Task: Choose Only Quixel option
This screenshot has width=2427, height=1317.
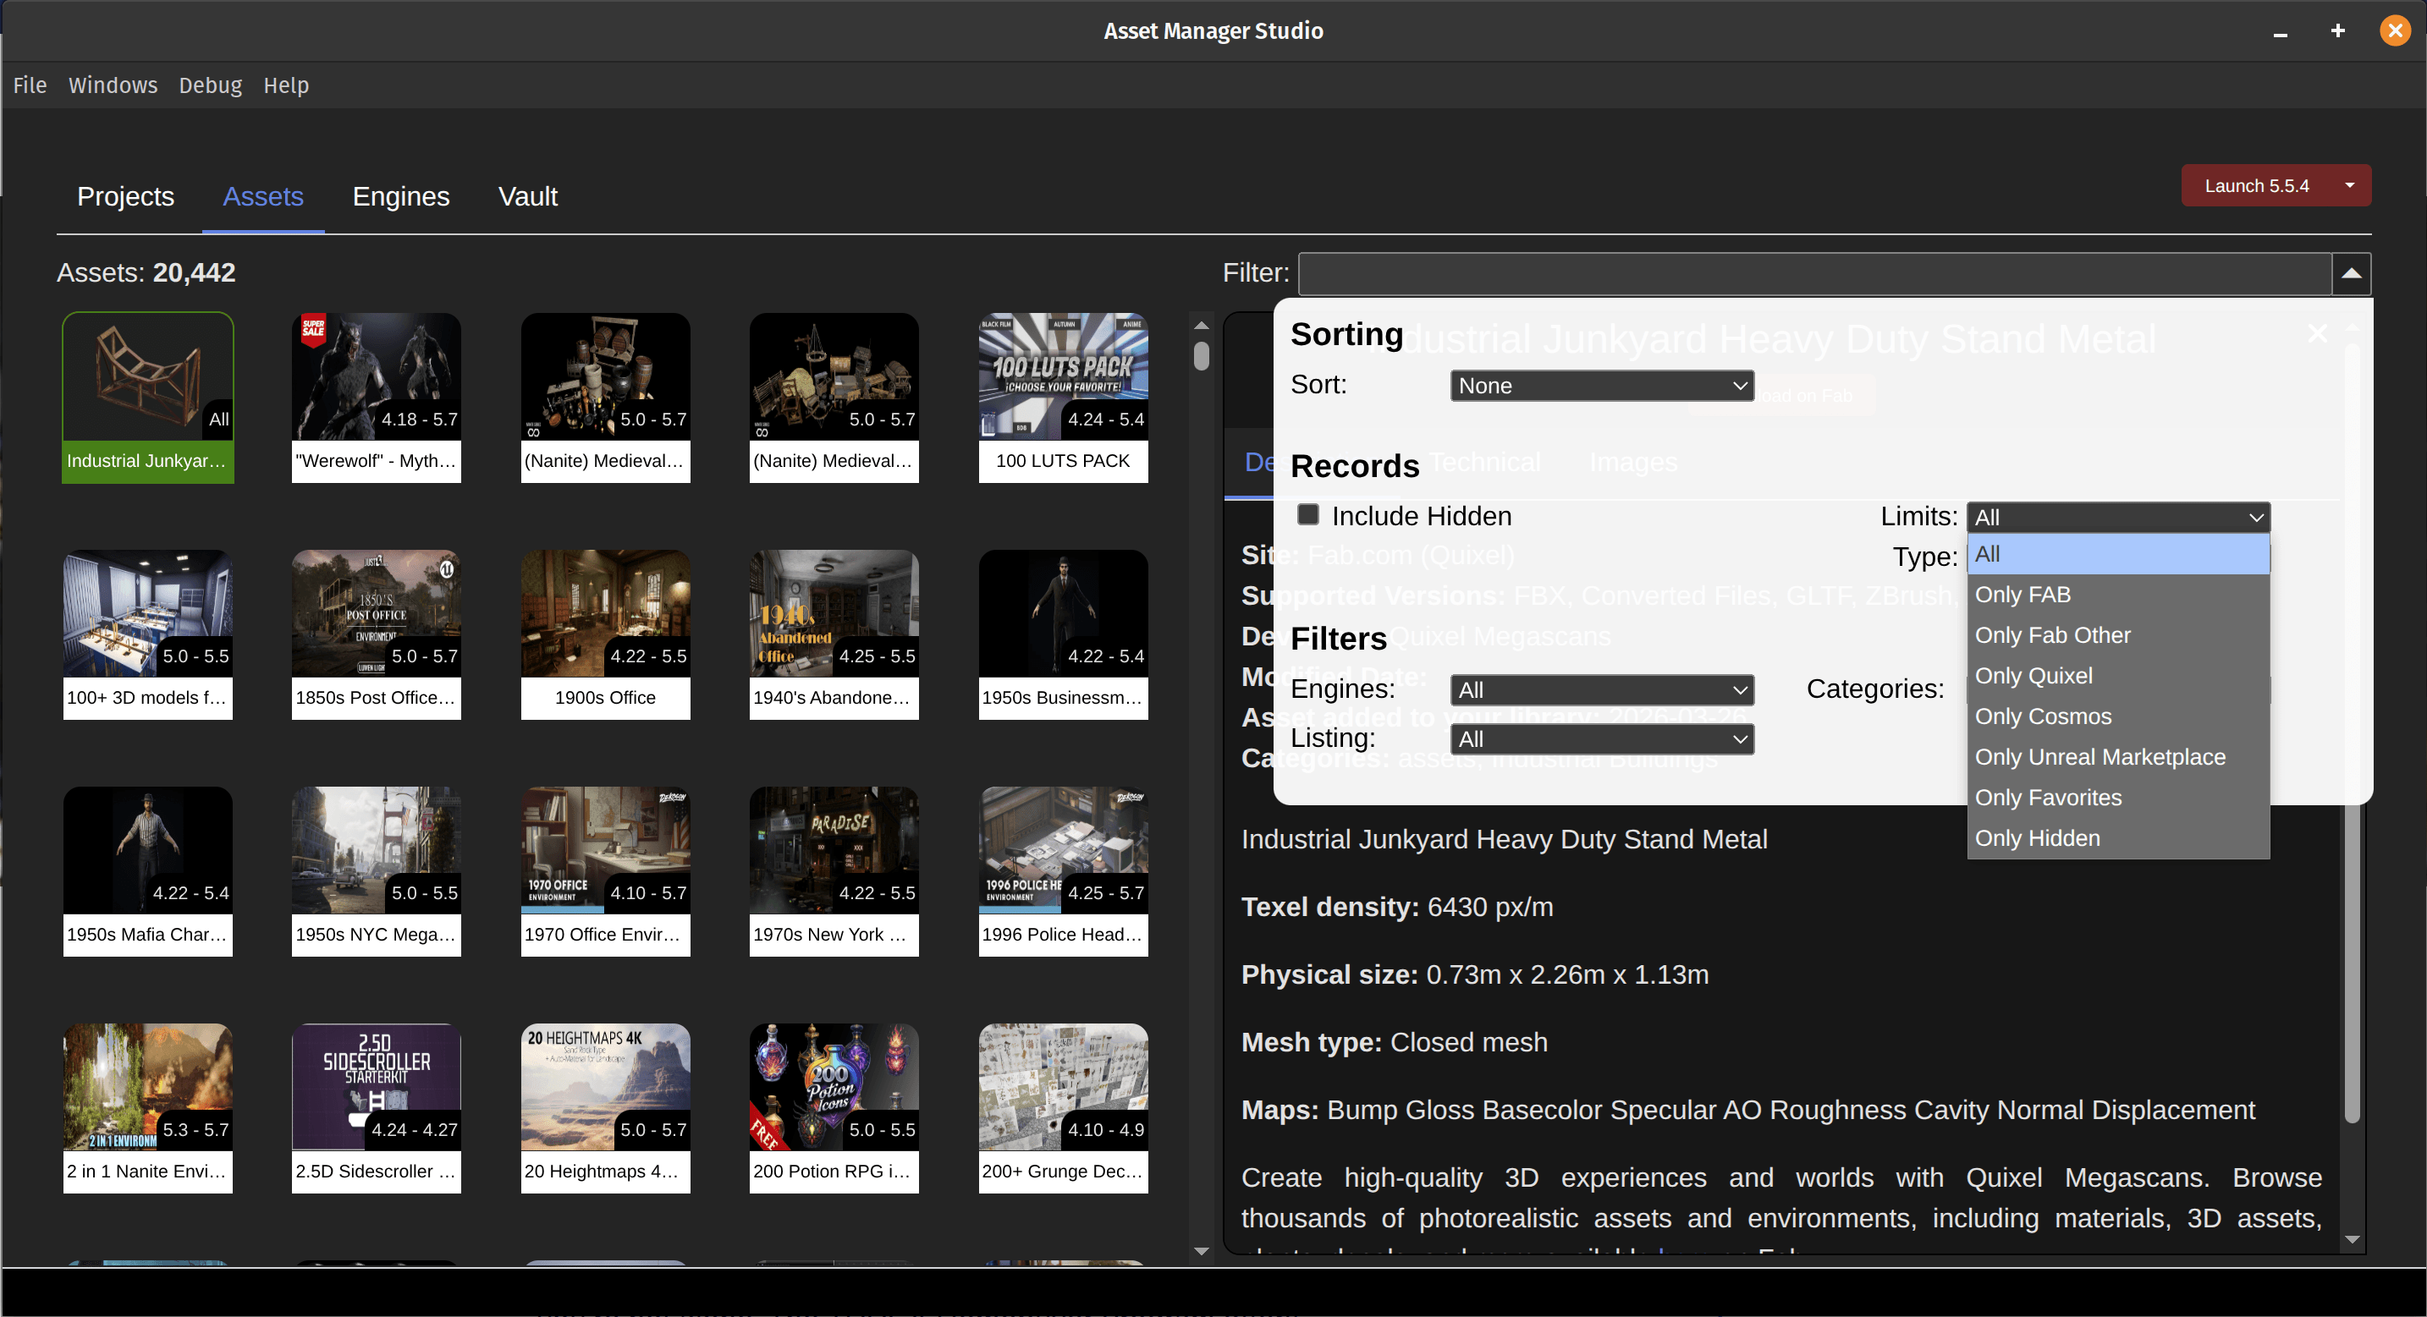Action: pos(2118,676)
